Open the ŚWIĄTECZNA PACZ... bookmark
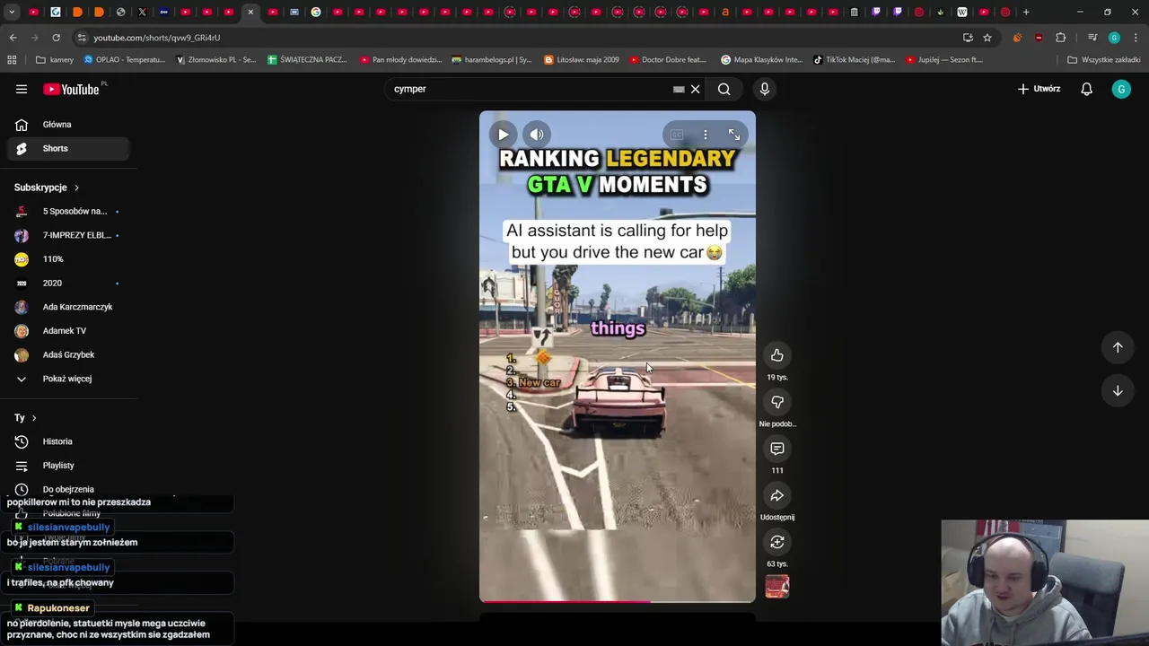1149x646 pixels. coord(307,60)
